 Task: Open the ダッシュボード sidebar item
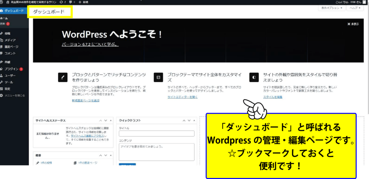click(x=14, y=11)
